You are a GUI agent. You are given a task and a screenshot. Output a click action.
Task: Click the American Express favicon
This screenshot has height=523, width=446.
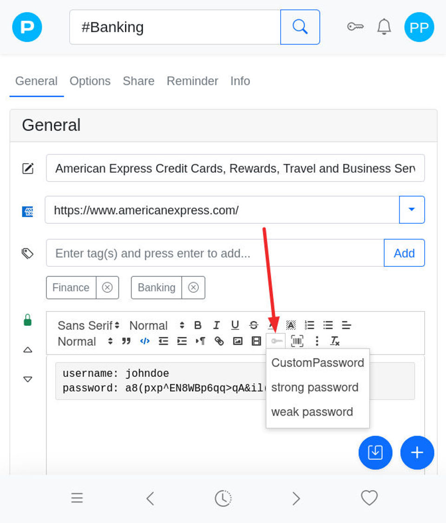(x=27, y=212)
